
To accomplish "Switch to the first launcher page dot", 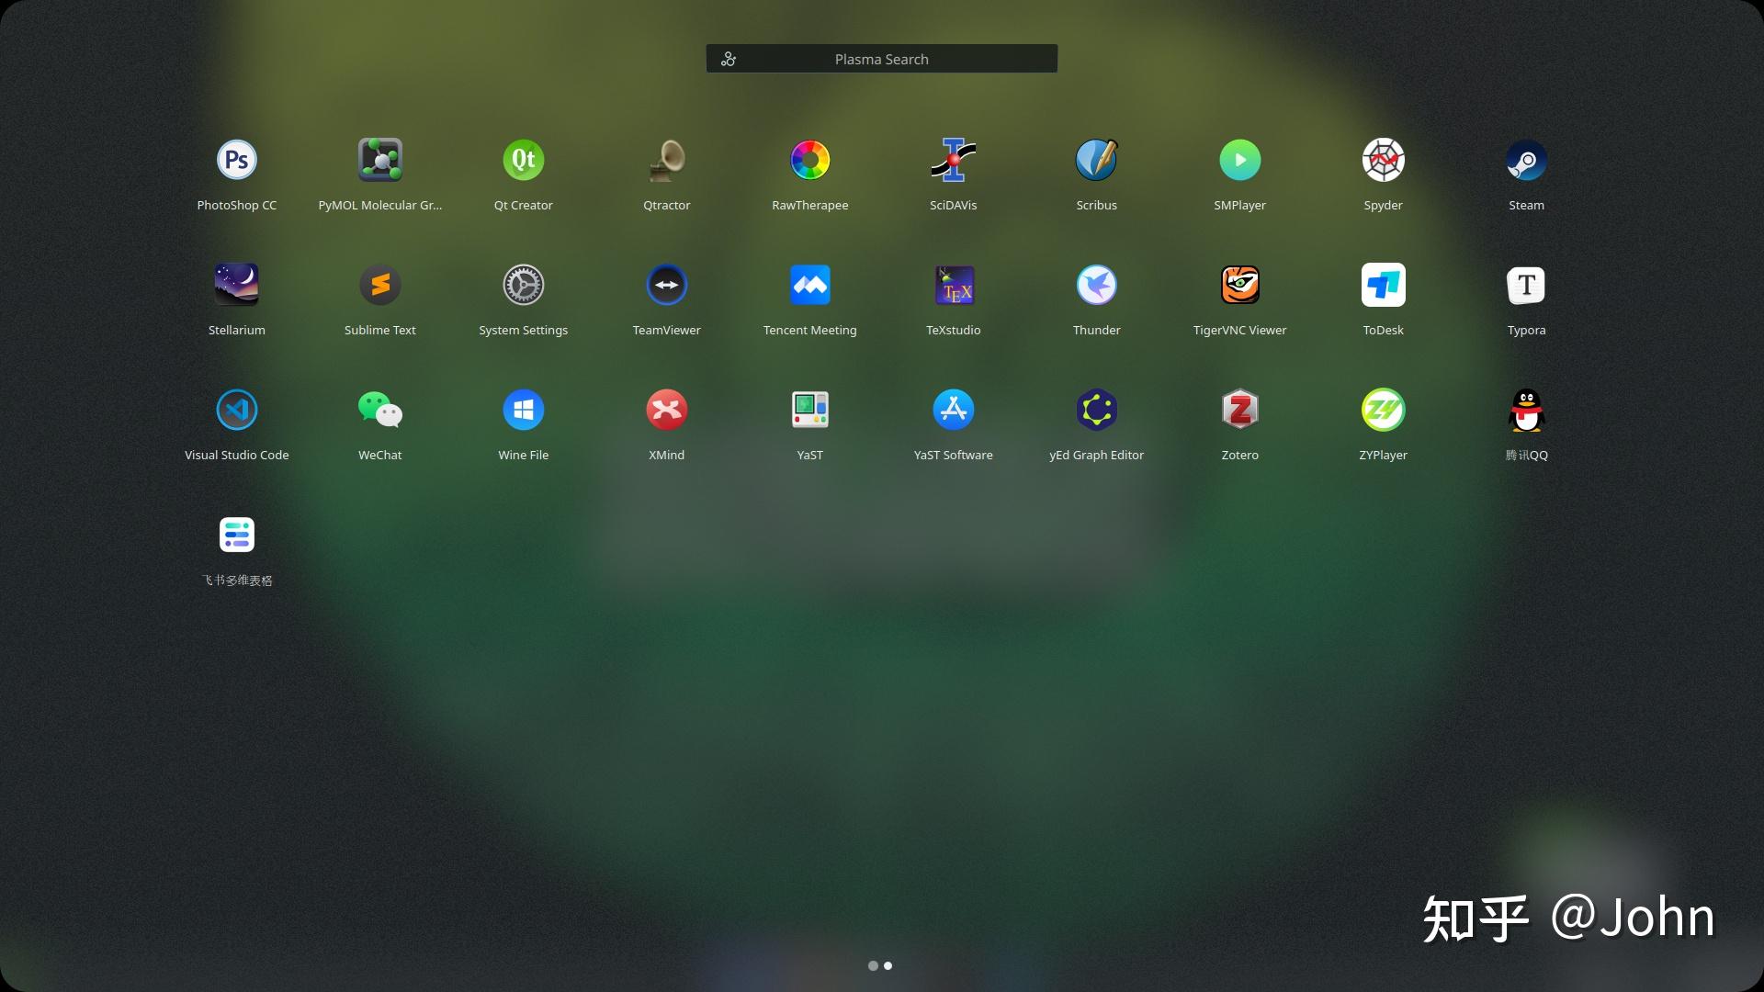I will [x=873, y=965].
